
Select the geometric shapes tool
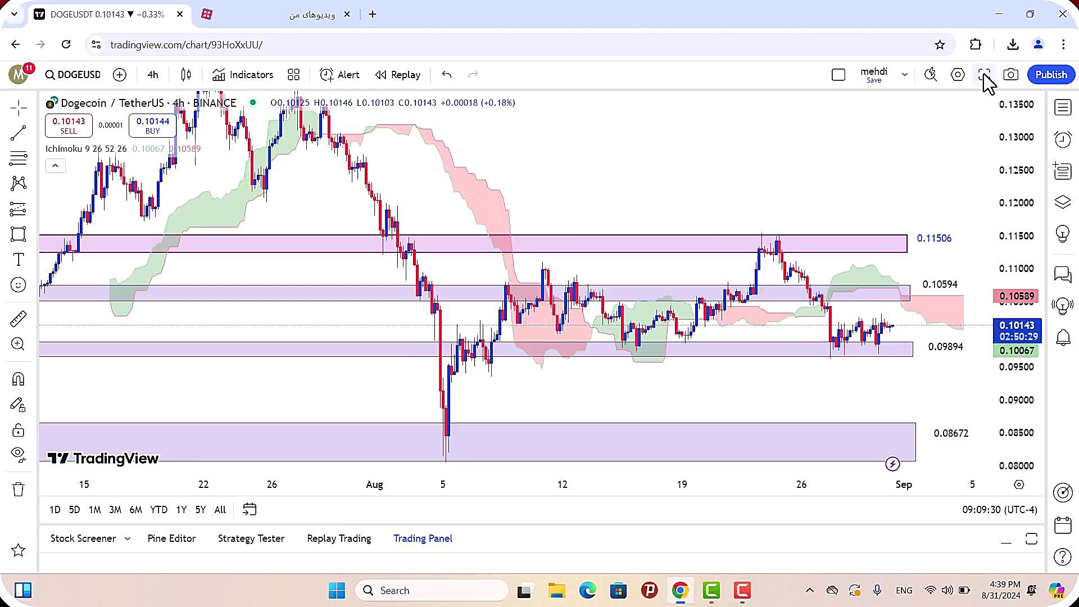point(18,234)
